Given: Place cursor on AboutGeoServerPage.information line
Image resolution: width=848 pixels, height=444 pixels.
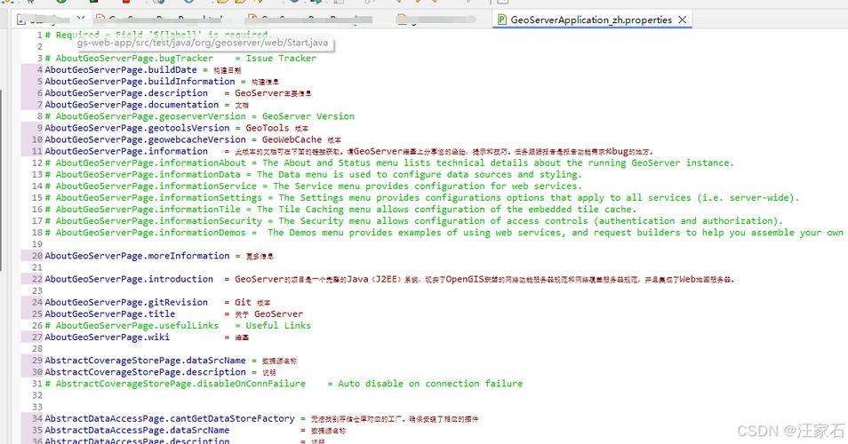Looking at the screenshot, I should [x=348, y=151].
